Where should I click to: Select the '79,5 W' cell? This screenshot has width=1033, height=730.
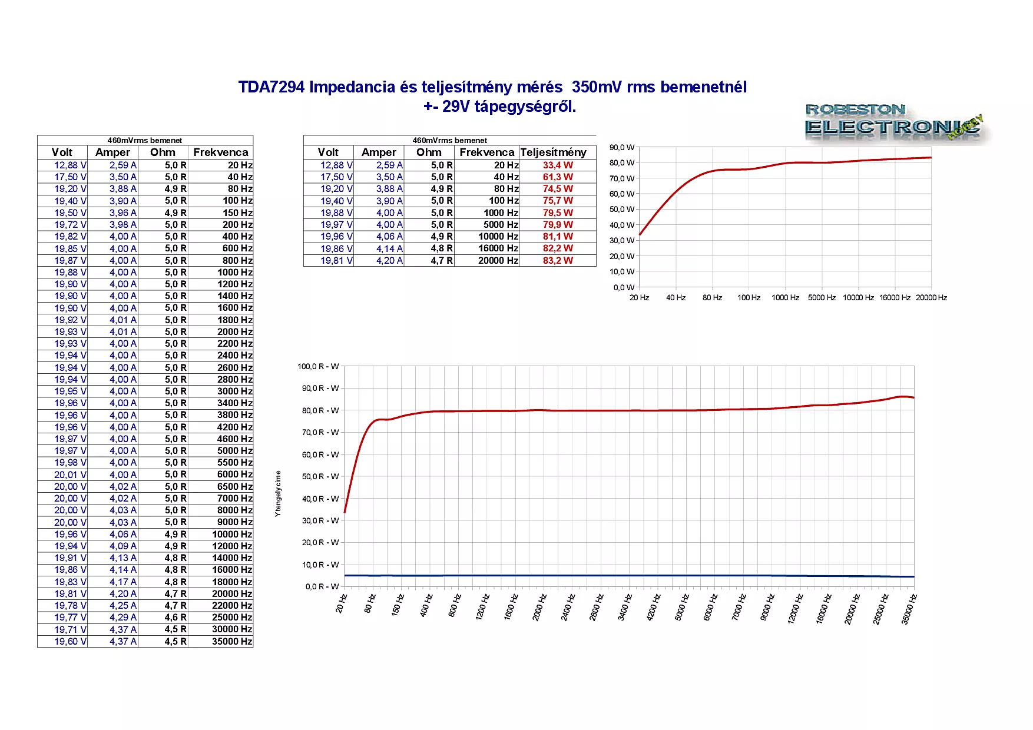click(x=558, y=213)
